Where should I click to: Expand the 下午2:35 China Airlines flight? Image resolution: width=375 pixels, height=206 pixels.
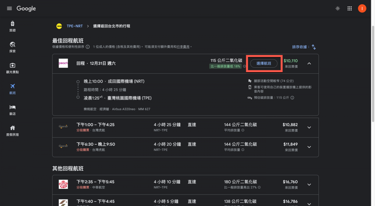click(x=309, y=184)
